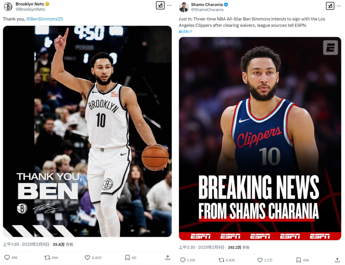This screenshot has width=345, height=265.
Task: Open the Breaking News Clippers image
Action: [x=260, y=138]
